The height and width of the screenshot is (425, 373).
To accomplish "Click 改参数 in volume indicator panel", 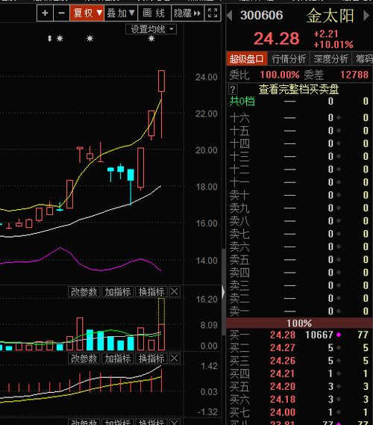I will 84,292.
